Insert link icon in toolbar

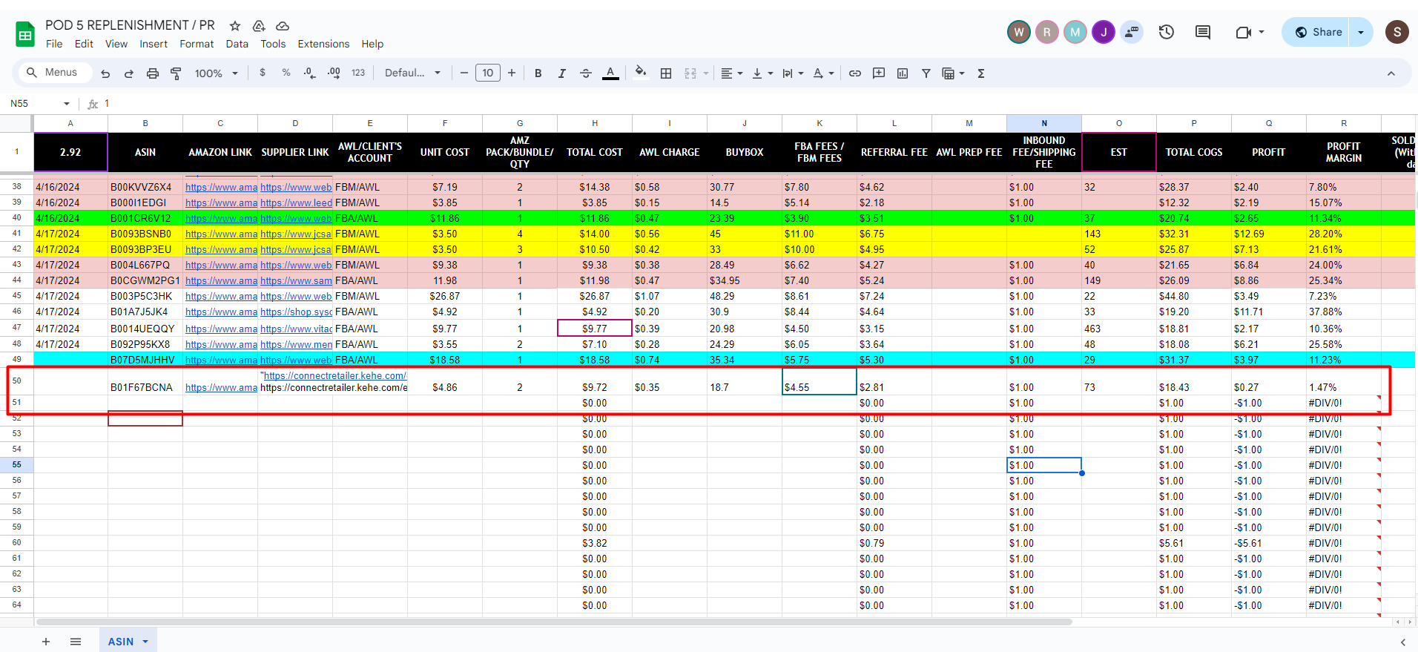tap(855, 73)
